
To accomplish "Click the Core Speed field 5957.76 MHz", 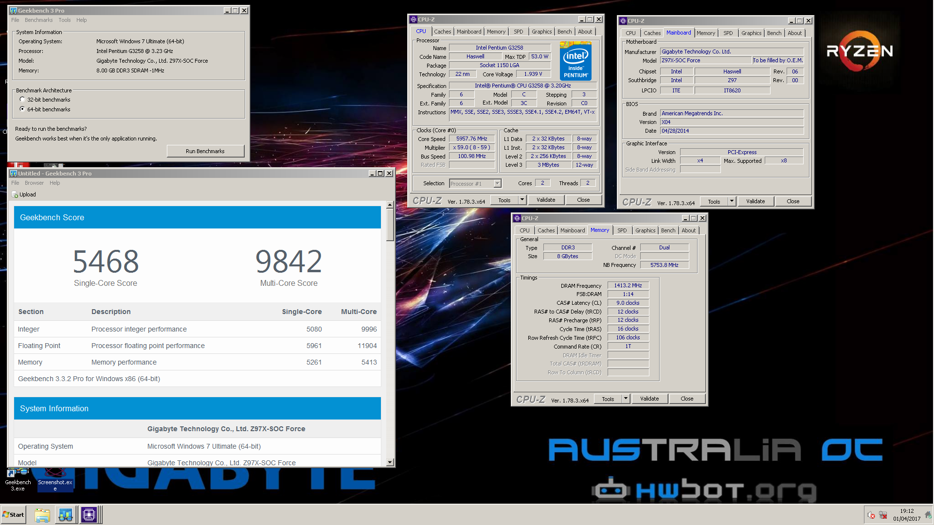I will [471, 139].
